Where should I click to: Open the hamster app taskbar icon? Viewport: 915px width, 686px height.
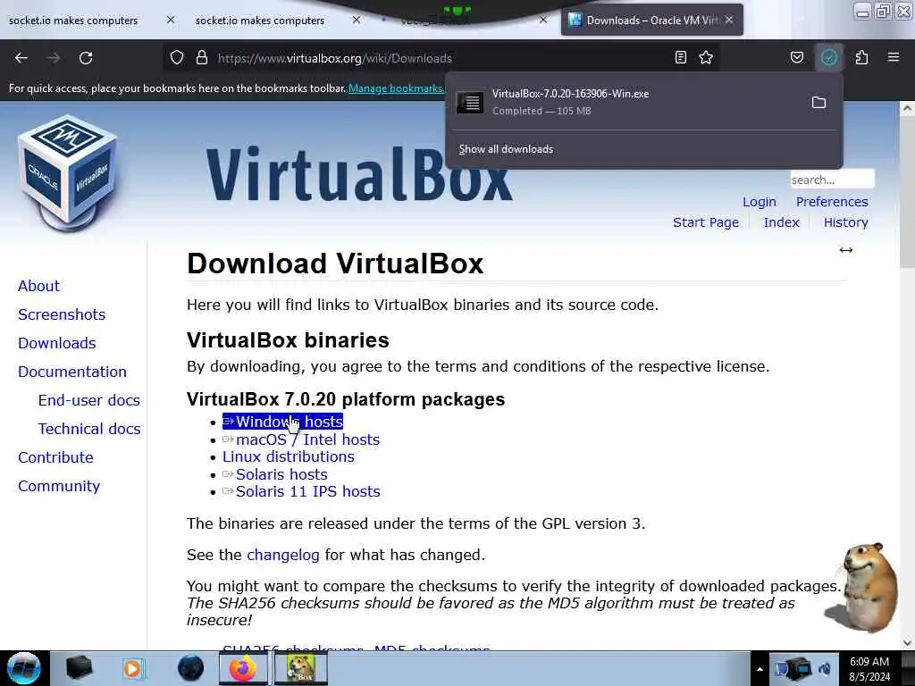coord(300,668)
